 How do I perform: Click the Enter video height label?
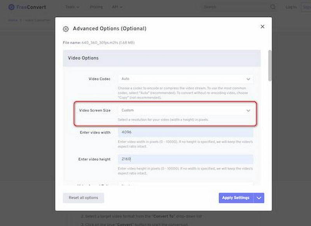[x=94, y=159]
